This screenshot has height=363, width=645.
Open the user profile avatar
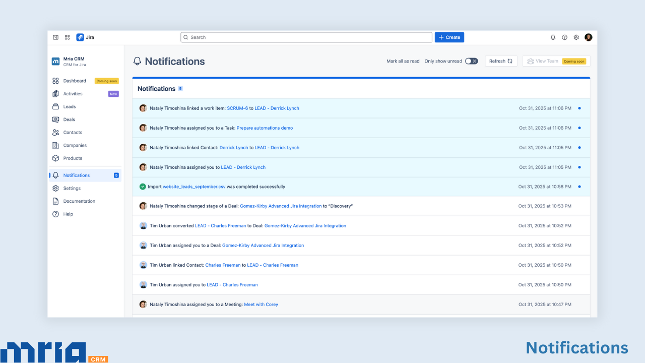click(589, 37)
